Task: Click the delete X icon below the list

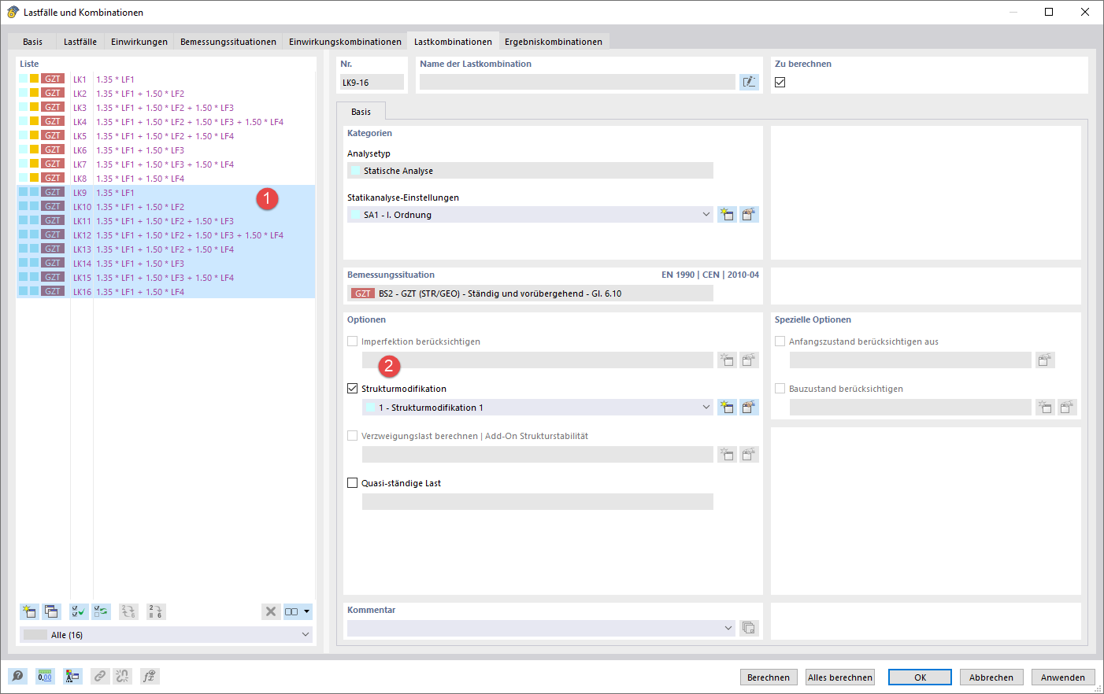Action: 271,611
